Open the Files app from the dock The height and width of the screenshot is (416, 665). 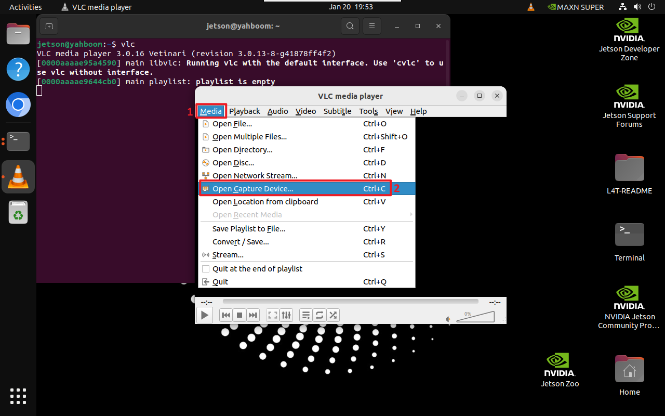pos(18,34)
